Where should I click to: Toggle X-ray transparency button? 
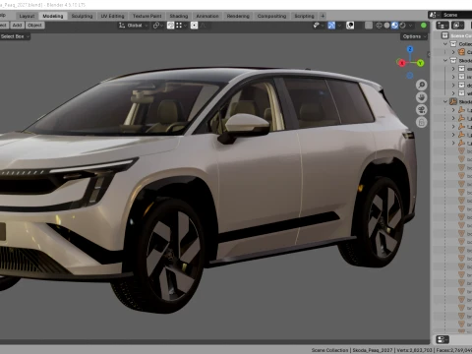coord(369,26)
